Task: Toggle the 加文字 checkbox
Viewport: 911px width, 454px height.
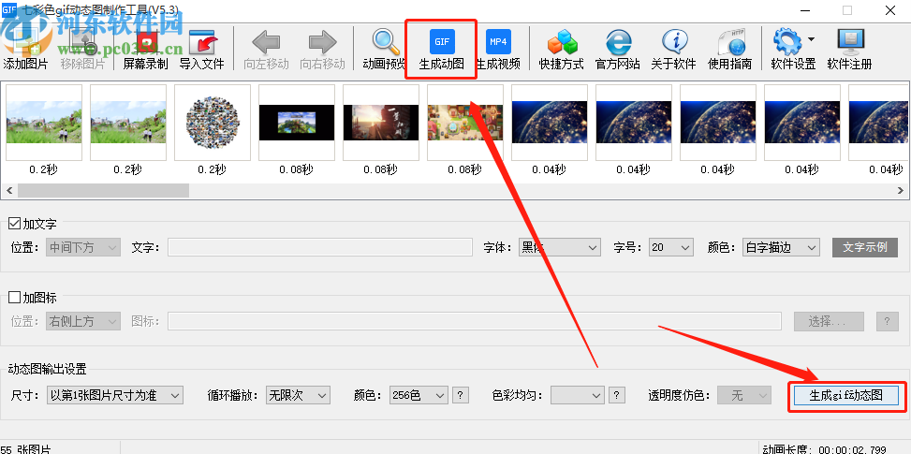Action: click(15, 224)
